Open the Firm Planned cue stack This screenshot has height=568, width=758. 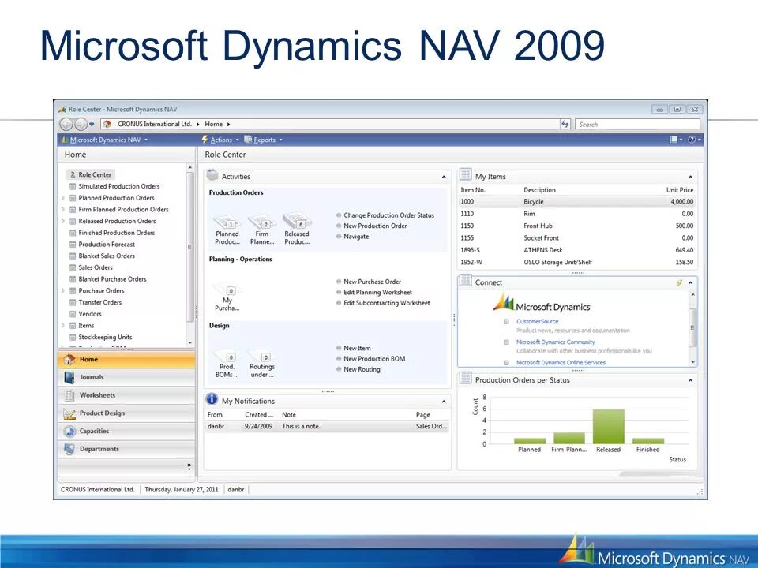[x=262, y=230]
